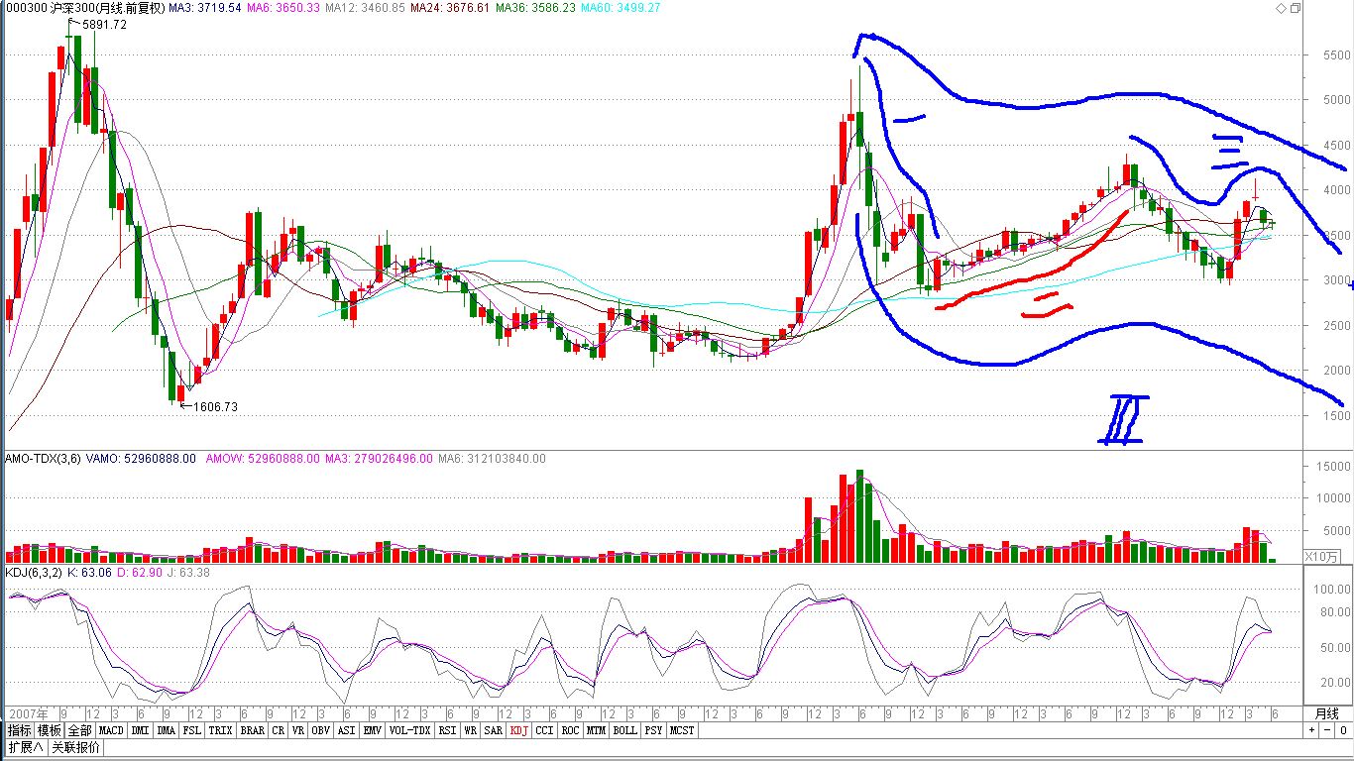Switch indicator to EMV

coord(373,730)
